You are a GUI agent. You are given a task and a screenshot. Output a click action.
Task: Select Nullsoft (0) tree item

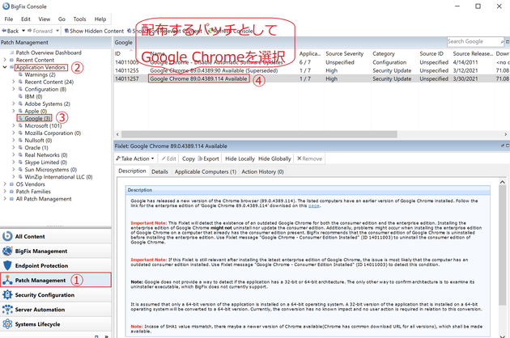point(38,140)
